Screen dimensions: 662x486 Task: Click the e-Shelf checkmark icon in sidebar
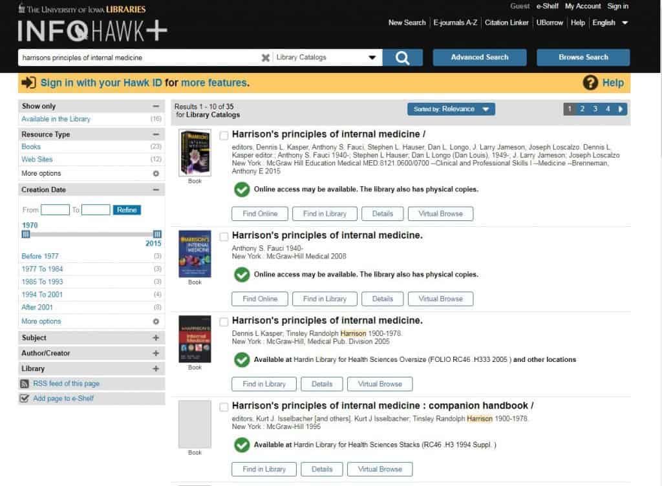[25, 398]
